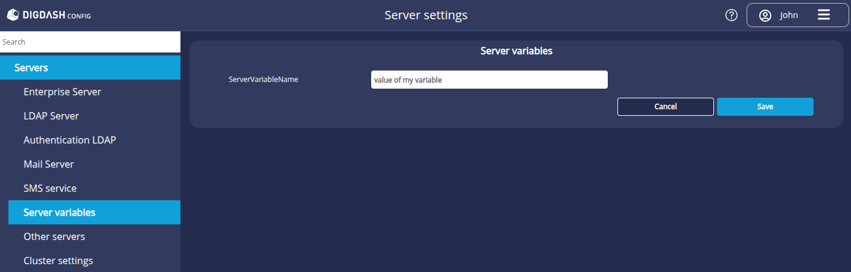This screenshot has height=272, width=851.
Task: Click the ServerVariableName field label
Action: click(263, 80)
